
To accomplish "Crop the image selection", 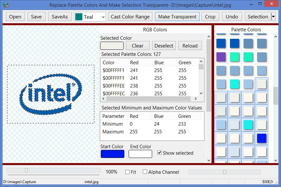I will (x=210, y=17).
